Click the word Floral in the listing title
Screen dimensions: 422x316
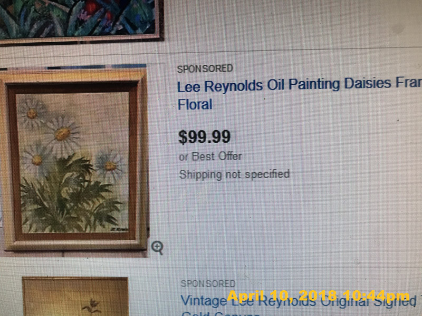click(195, 104)
